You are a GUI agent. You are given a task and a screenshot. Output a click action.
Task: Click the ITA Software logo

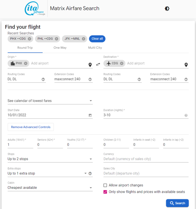click(35, 9)
